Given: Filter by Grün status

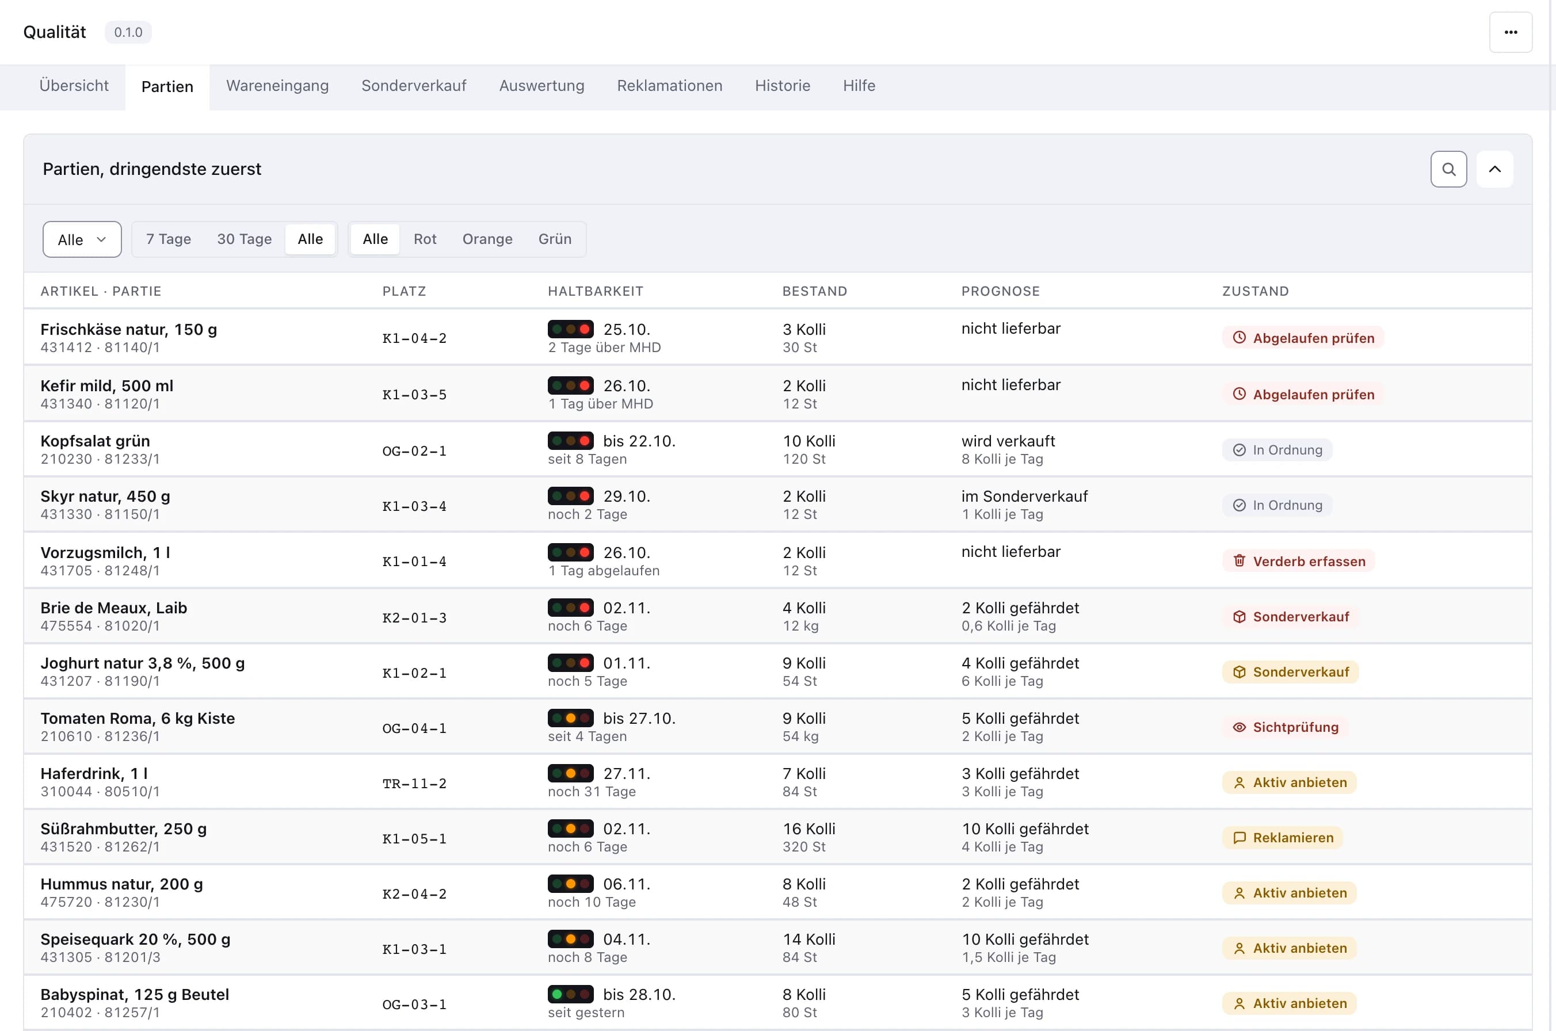Looking at the screenshot, I should click(554, 239).
